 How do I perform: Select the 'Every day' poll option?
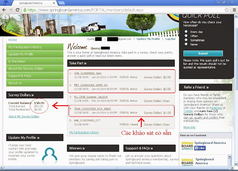pos(186,32)
